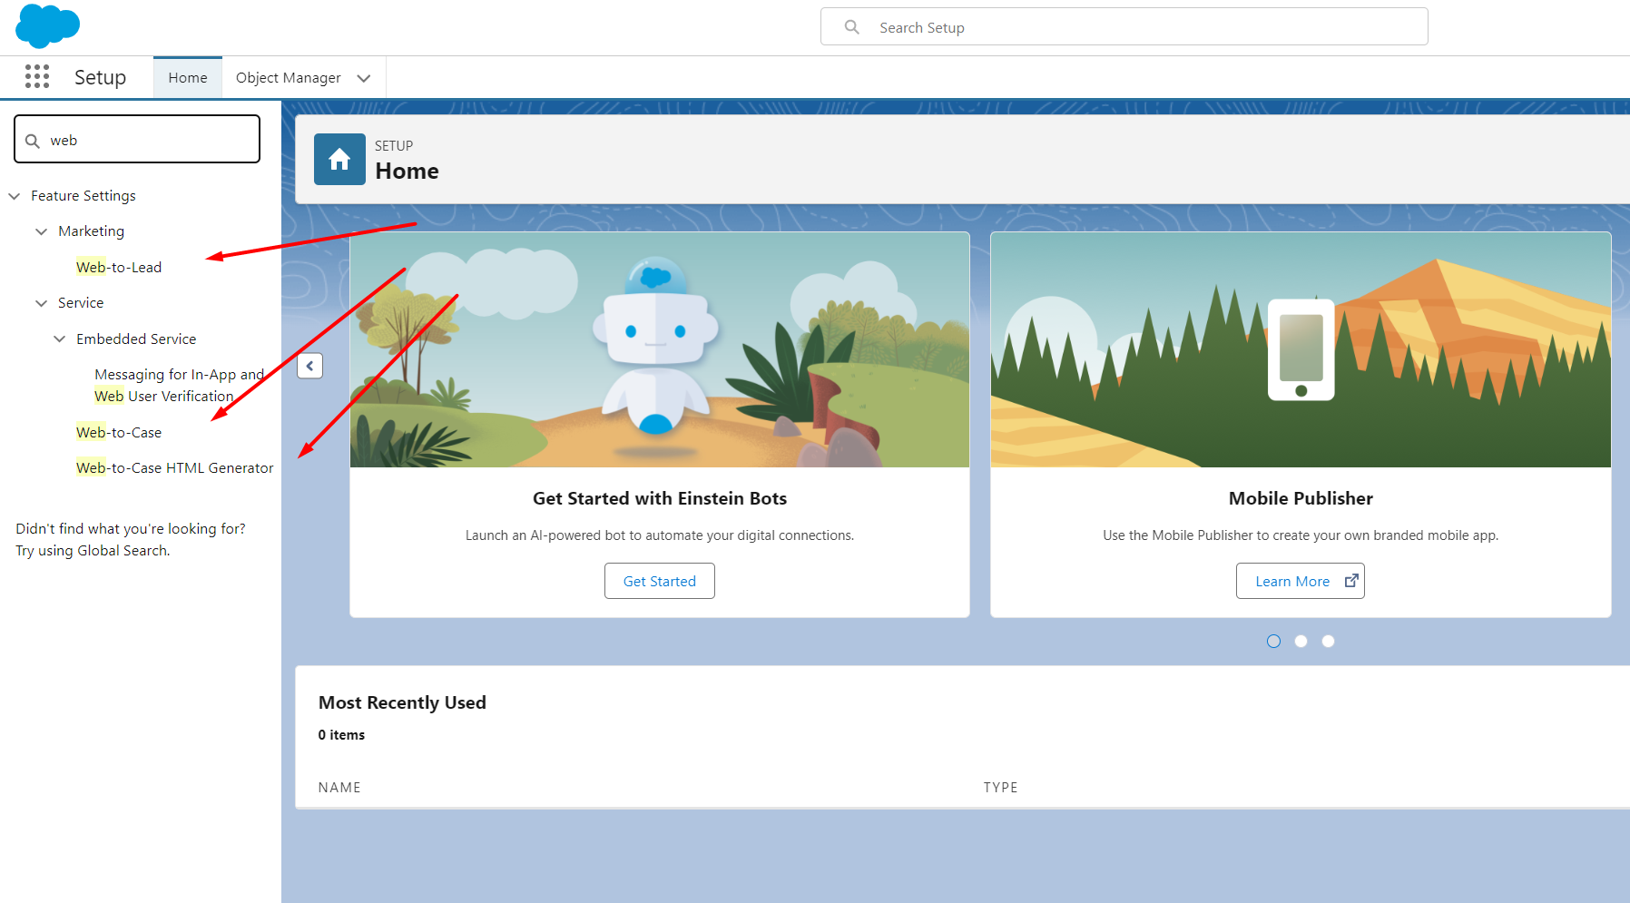The image size is (1630, 903).
Task: Open Web-to-Lead under Marketing
Action: 119,267
